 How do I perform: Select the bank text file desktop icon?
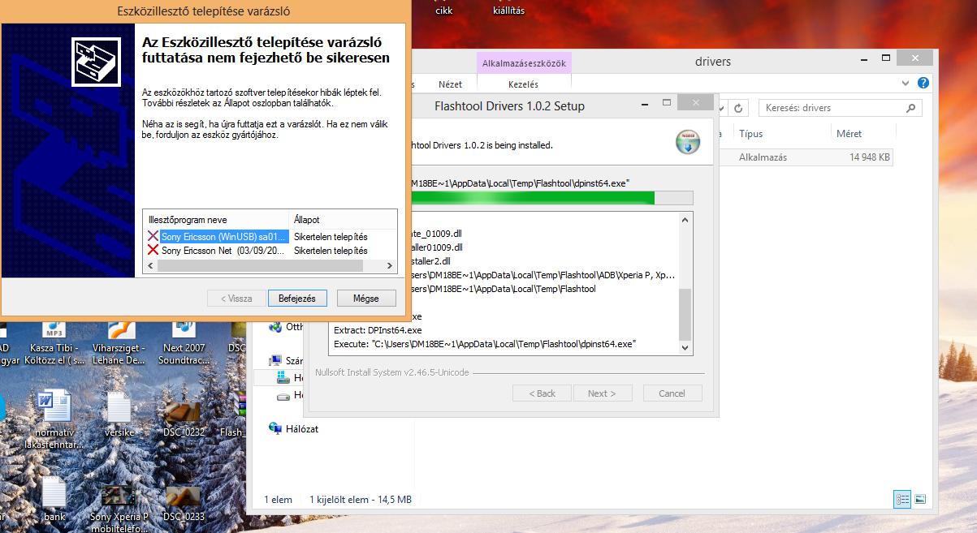54,498
